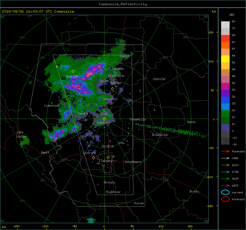Click the magenta 42 dBZ color swatch
The image size is (246, 230).
pyautogui.click(x=225, y=86)
